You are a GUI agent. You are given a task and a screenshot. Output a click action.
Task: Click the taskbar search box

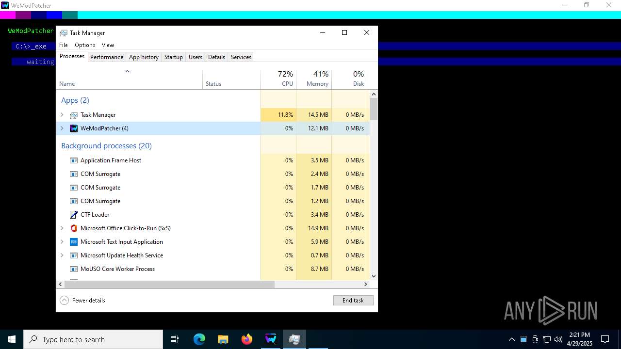tap(93, 339)
